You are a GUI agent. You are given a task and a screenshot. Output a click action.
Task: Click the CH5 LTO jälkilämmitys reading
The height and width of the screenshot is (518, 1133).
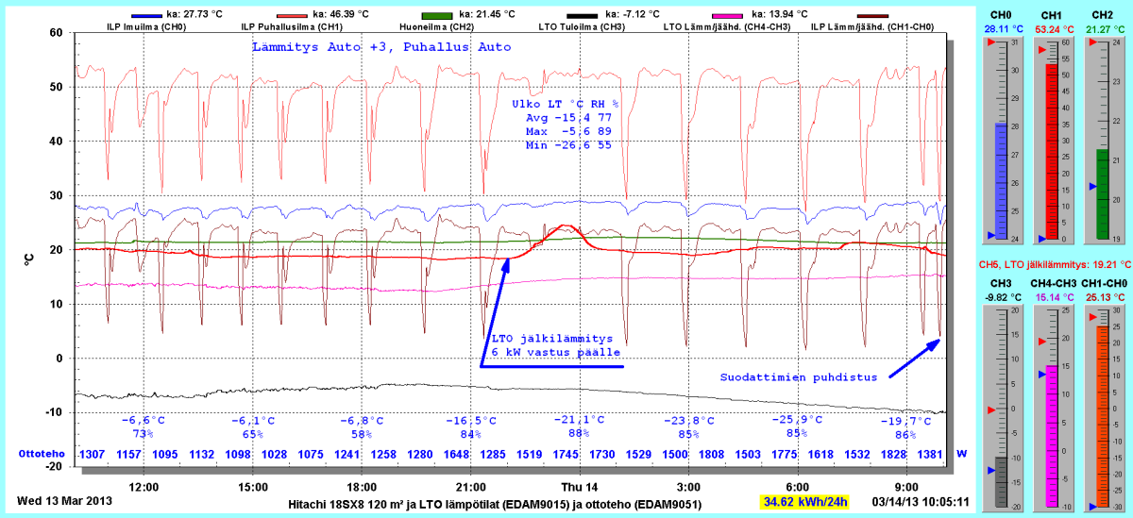click(x=1055, y=265)
